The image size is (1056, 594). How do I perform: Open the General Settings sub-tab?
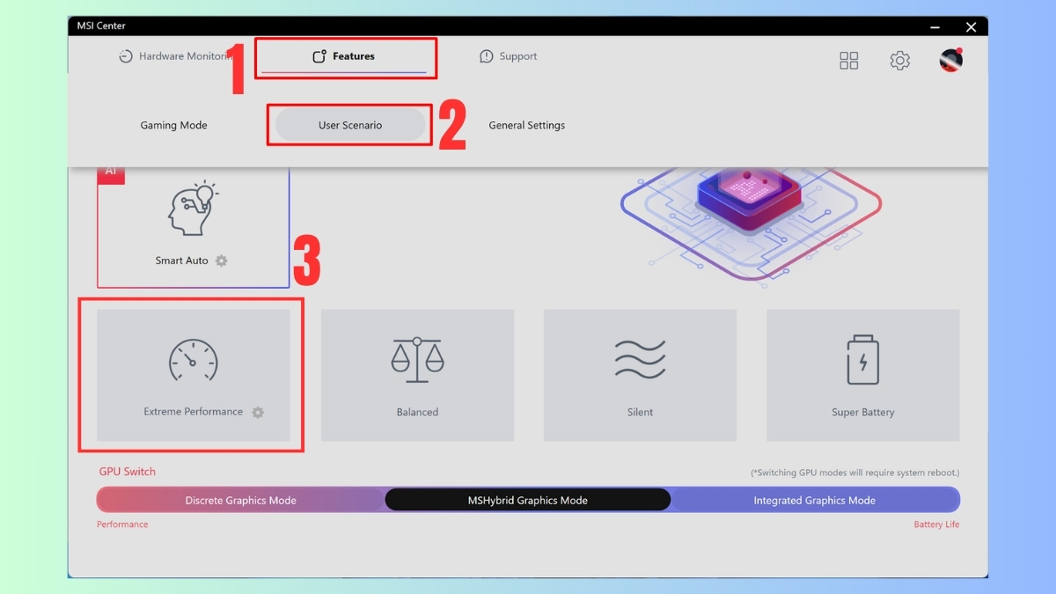527,125
